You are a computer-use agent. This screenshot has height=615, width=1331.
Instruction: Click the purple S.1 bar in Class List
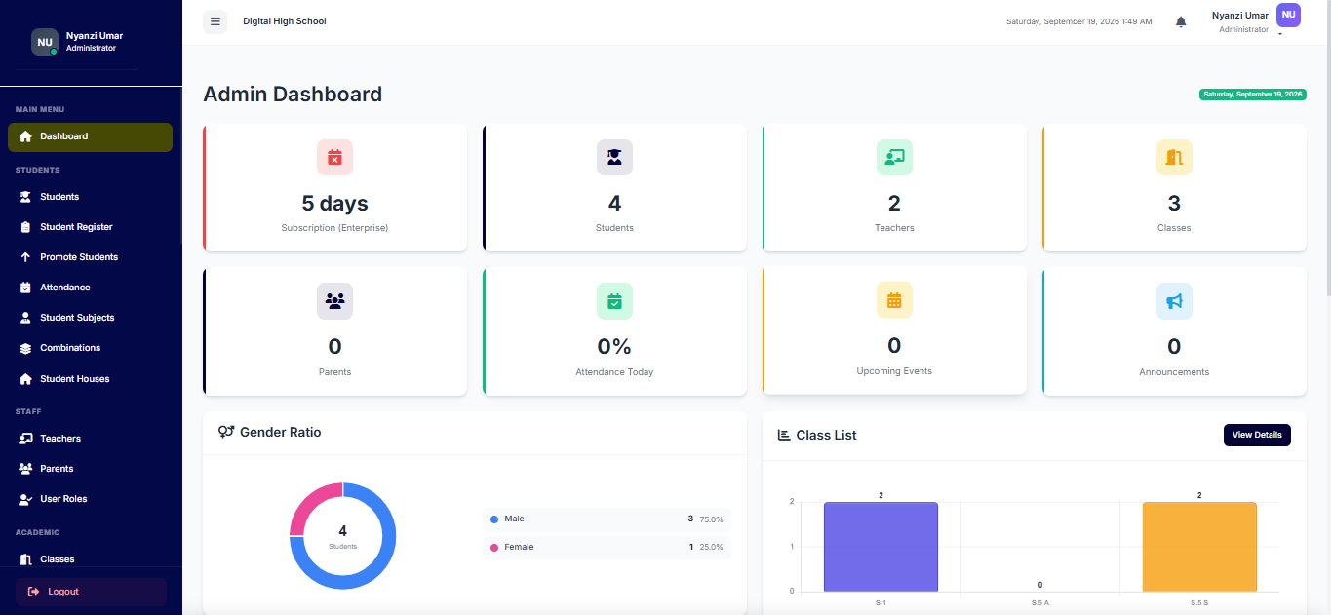pos(881,547)
